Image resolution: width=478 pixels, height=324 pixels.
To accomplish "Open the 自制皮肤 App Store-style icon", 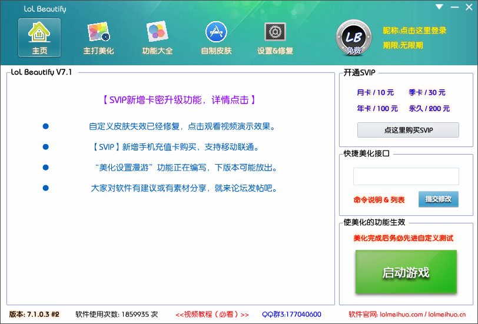I will (x=216, y=38).
